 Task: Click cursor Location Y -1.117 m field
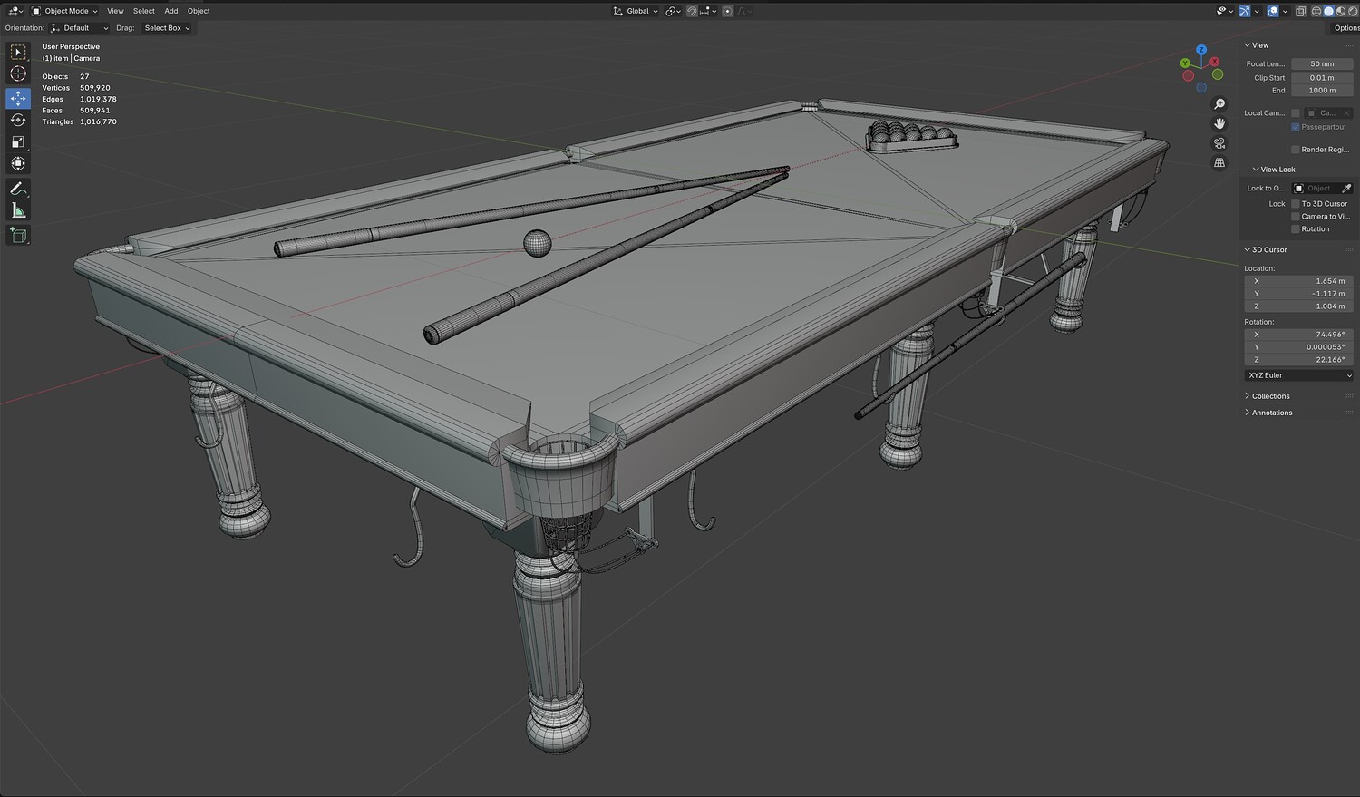click(1300, 294)
